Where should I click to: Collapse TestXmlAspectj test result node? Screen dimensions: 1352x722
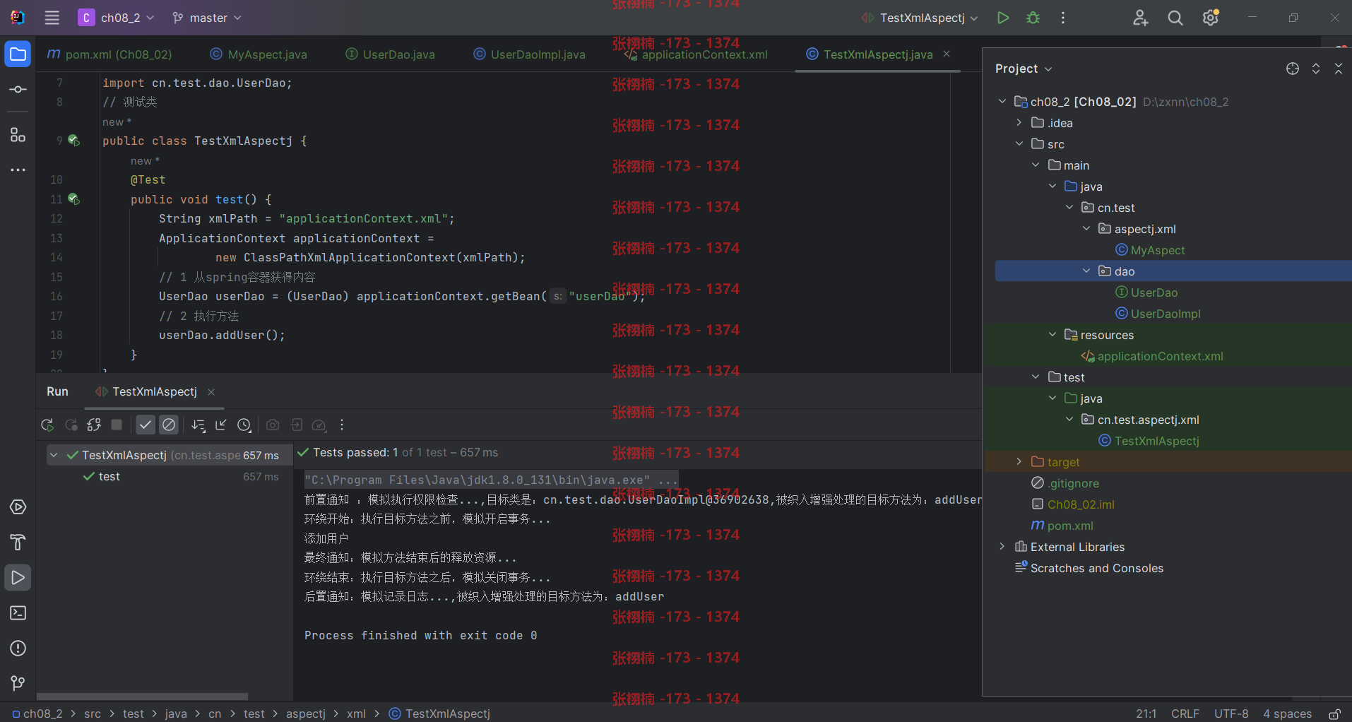54,455
